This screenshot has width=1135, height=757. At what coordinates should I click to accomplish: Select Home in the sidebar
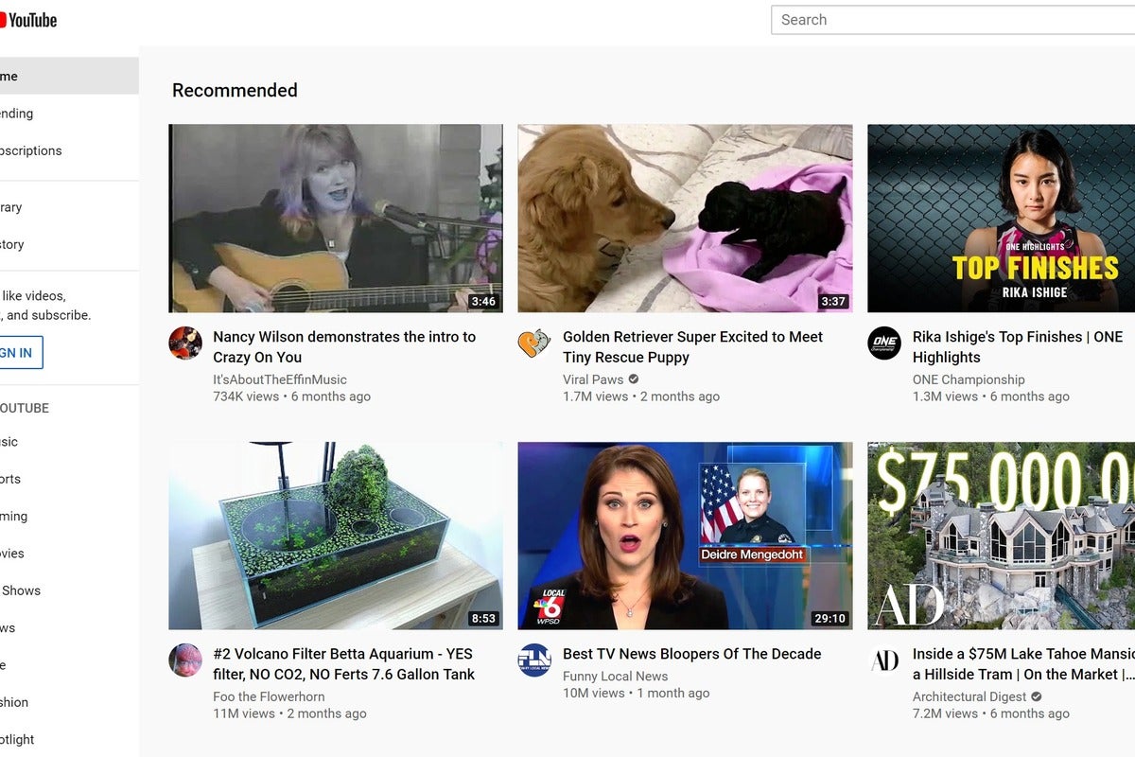pos(69,76)
